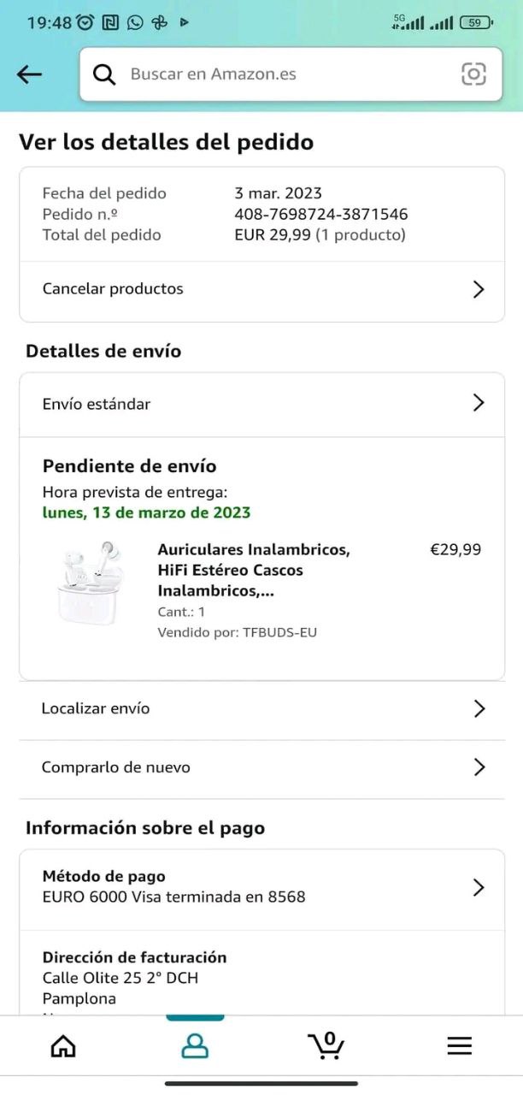
Task: Tap the back arrow icon
Action: point(29,74)
